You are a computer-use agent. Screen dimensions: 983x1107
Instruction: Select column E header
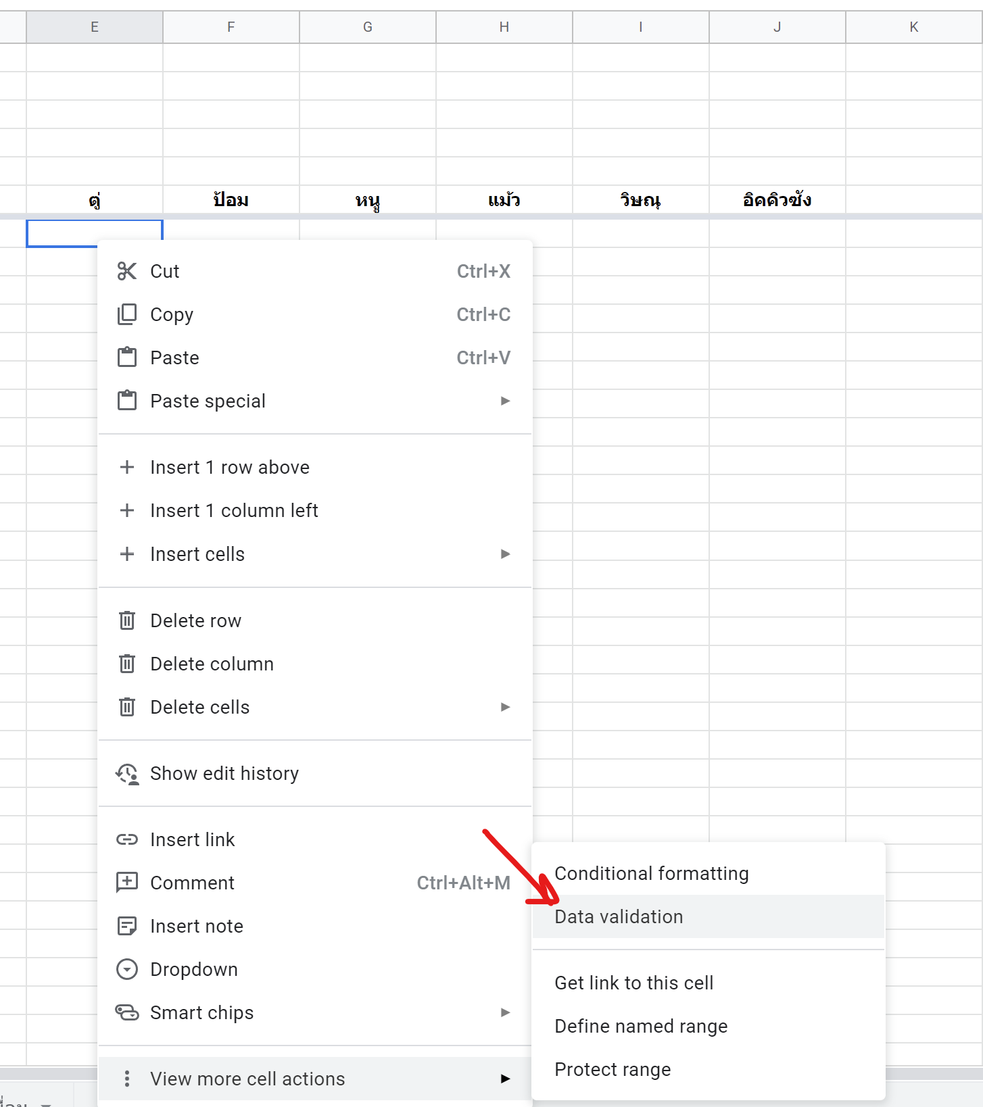coord(95,27)
